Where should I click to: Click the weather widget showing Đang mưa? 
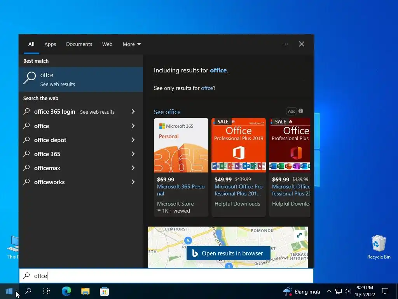coord(302,291)
